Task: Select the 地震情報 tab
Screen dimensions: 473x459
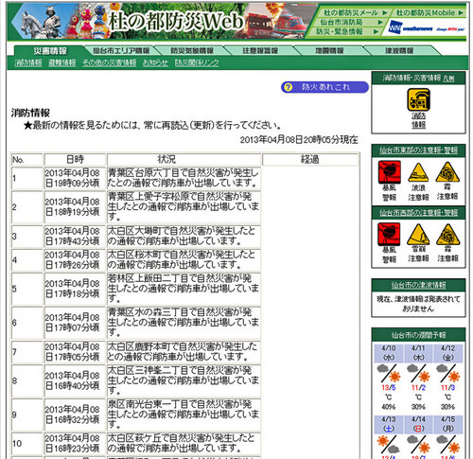Action: tap(329, 50)
